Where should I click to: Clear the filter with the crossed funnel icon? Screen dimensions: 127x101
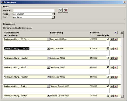click(x=66, y=10)
